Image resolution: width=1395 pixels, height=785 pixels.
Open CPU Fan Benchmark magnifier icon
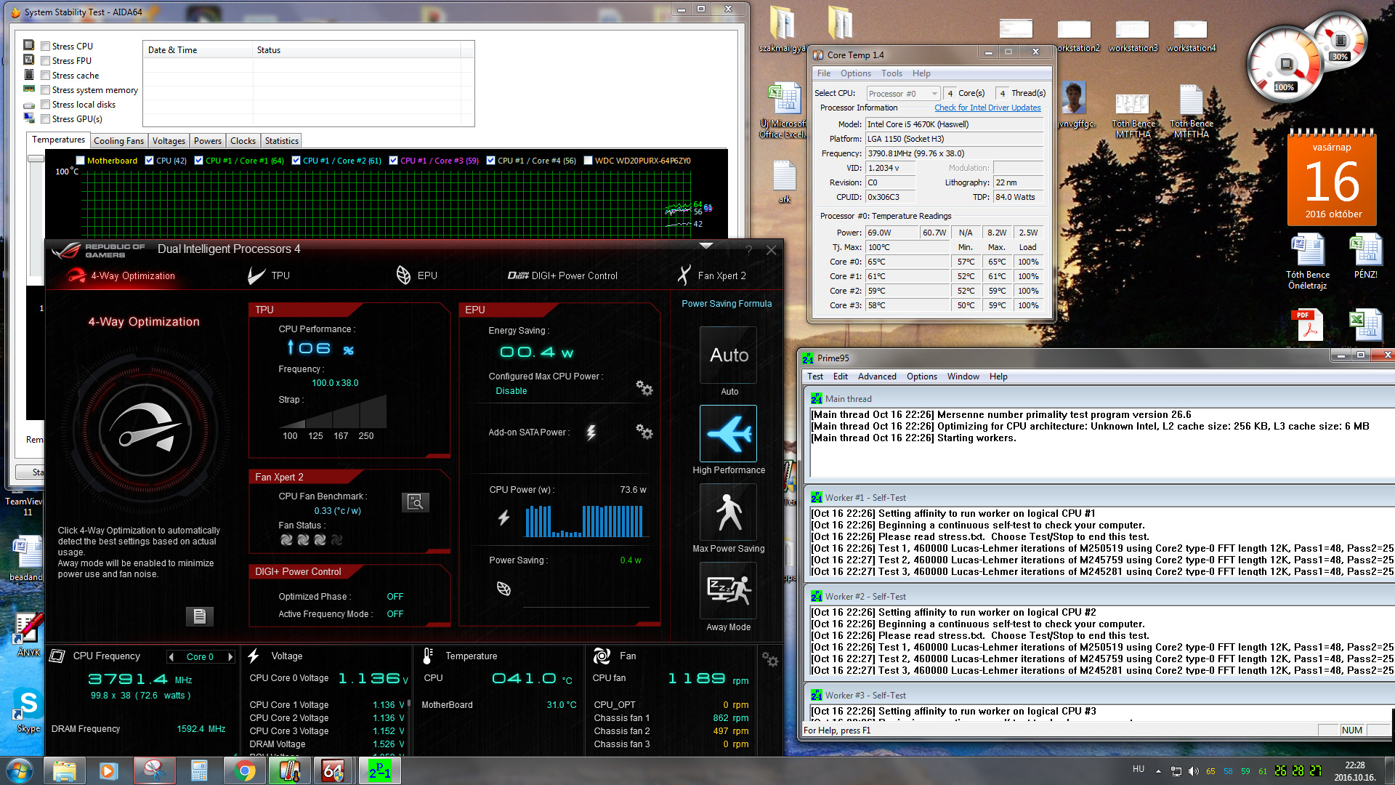coord(416,502)
